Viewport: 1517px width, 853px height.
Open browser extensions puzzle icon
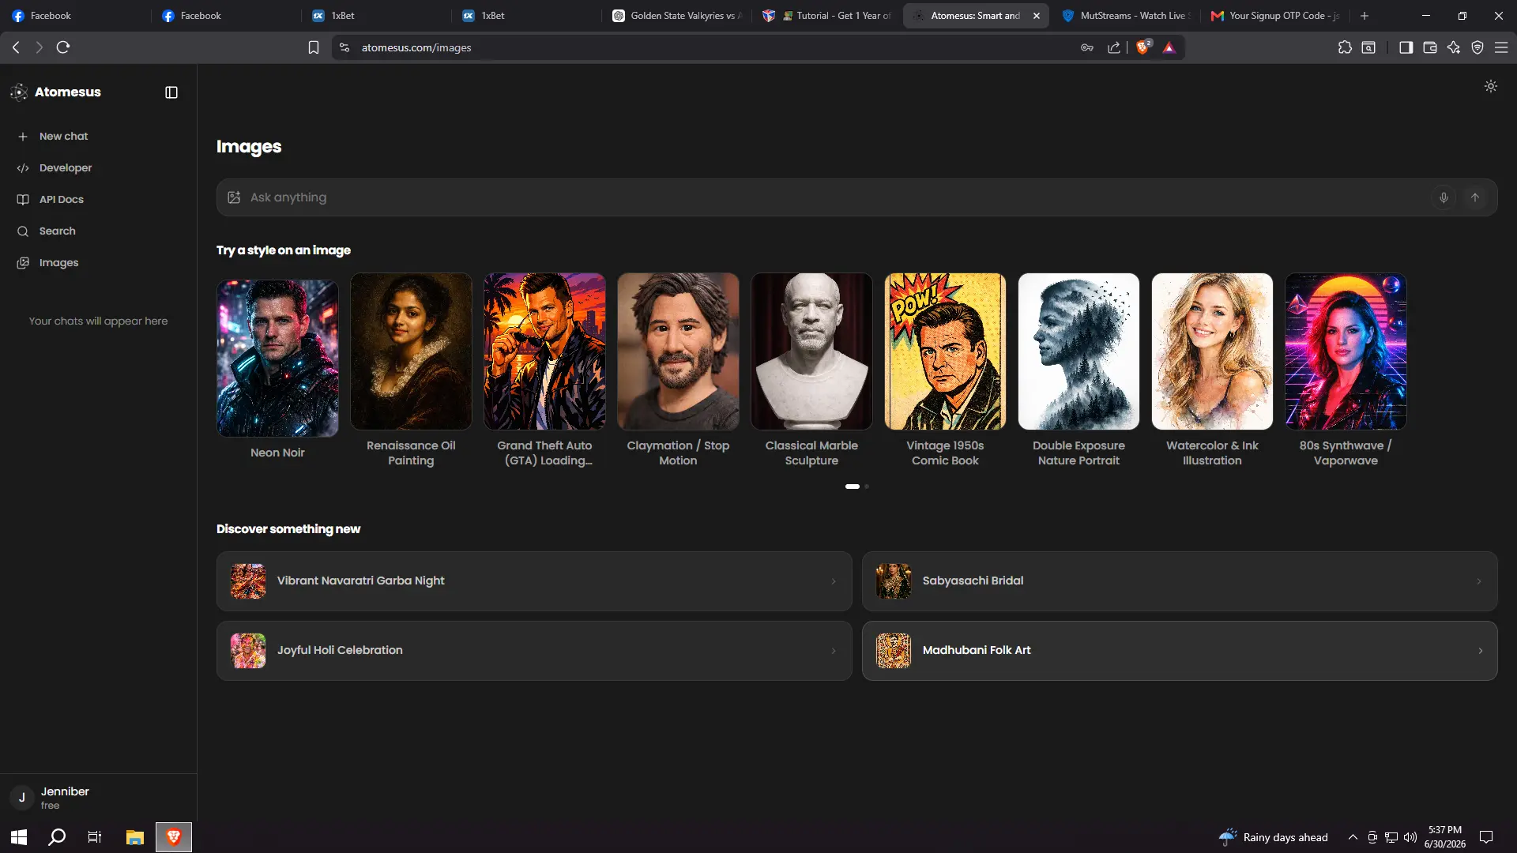1345,47
